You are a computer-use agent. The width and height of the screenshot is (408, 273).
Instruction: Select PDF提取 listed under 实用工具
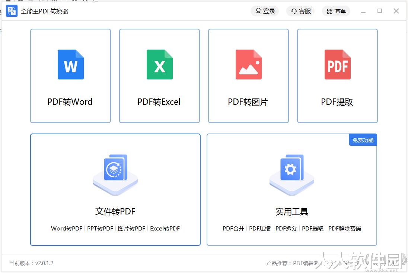[x=313, y=228]
